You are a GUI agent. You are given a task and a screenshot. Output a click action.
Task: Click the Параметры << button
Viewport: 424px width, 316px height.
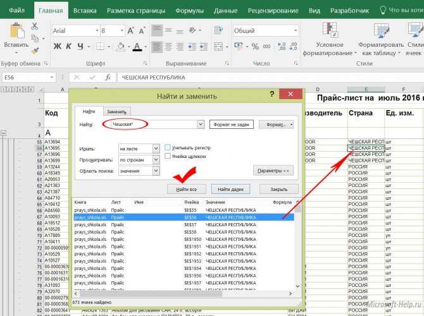[273, 171]
